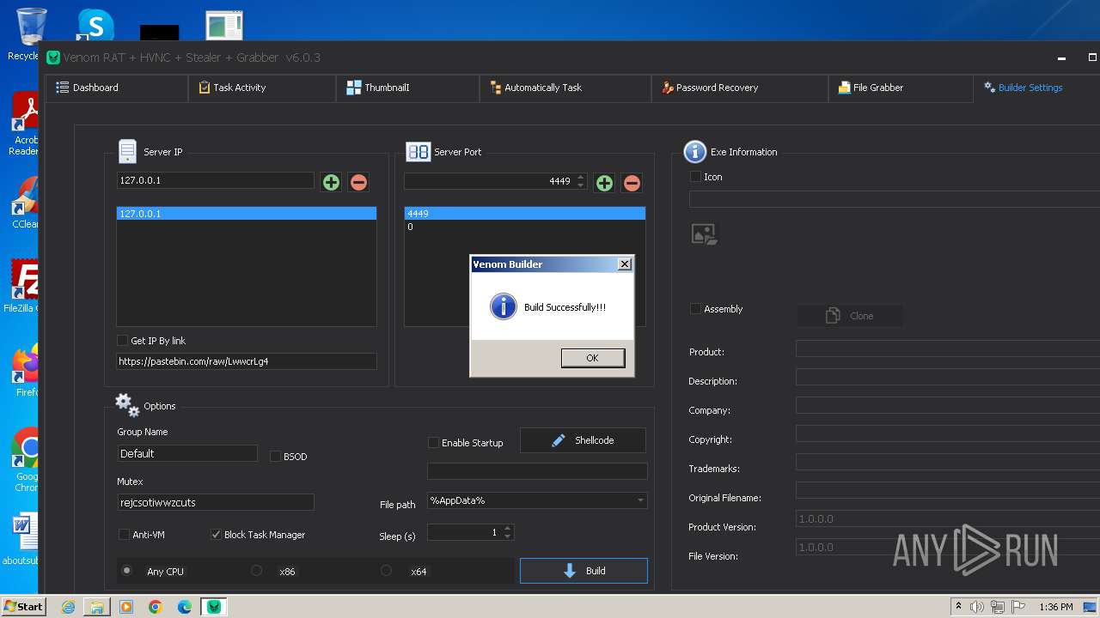The height and width of the screenshot is (618, 1100).
Task: Remove a Server IP with the red minus
Action: click(358, 182)
